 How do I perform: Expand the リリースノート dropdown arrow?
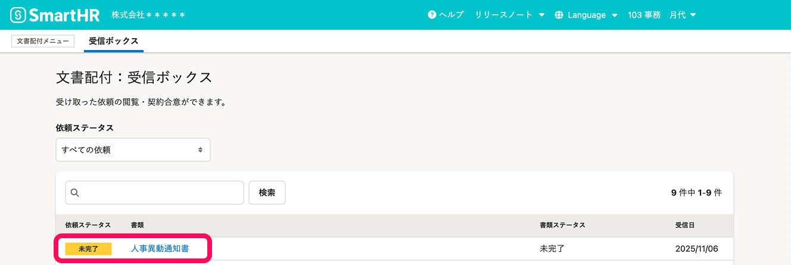coord(541,15)
